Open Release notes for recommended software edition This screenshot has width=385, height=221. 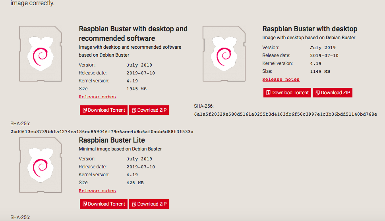(x=97, y=97)
